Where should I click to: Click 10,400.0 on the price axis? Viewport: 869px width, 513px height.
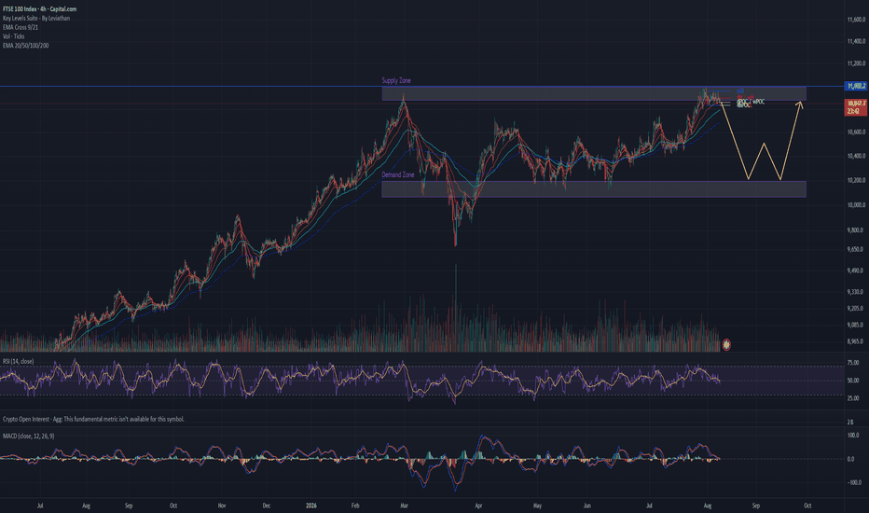click(x=856, y=156)
